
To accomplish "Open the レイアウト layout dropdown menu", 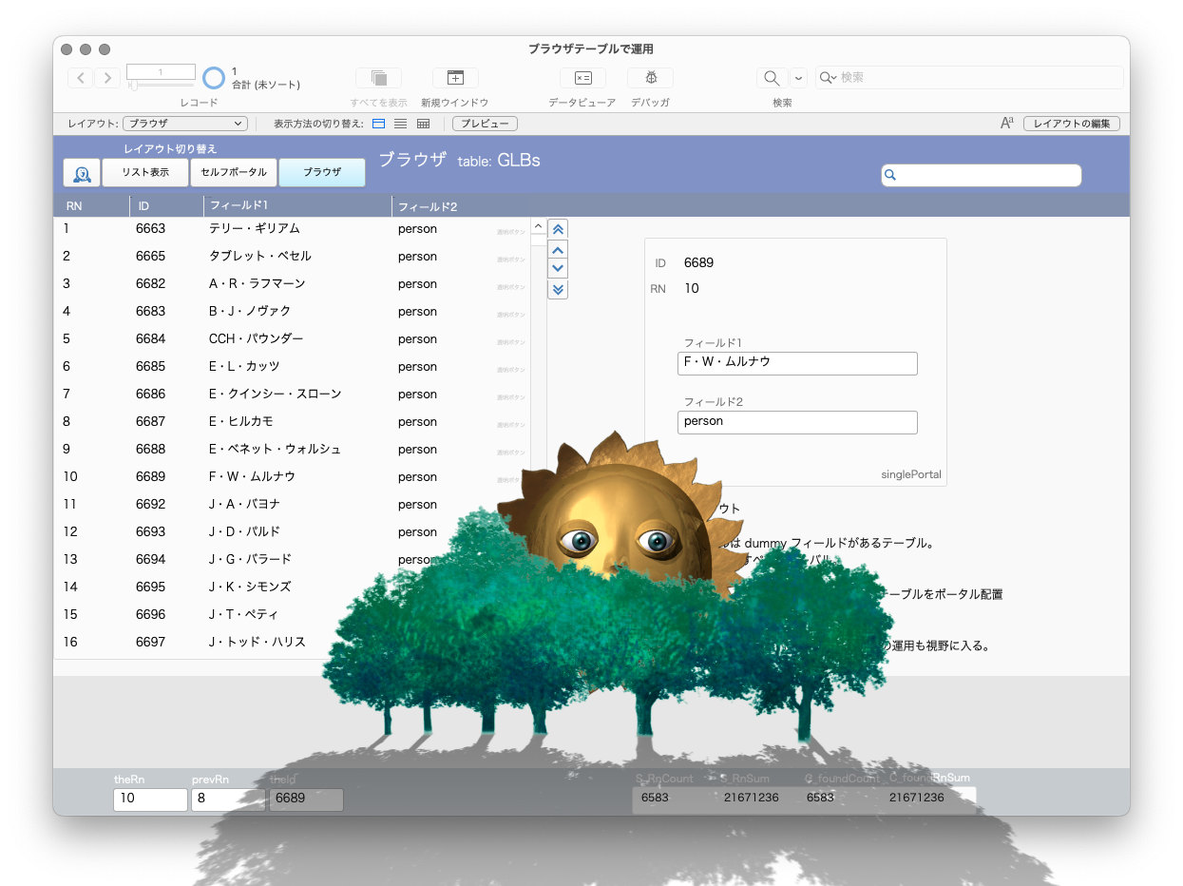I will 185,124.
